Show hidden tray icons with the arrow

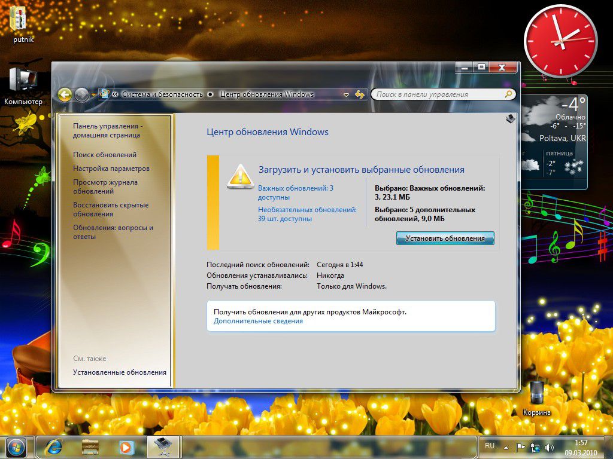pos(506,447)
